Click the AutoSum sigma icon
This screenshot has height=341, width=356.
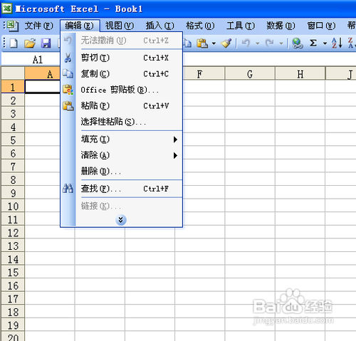coord(313,43)
